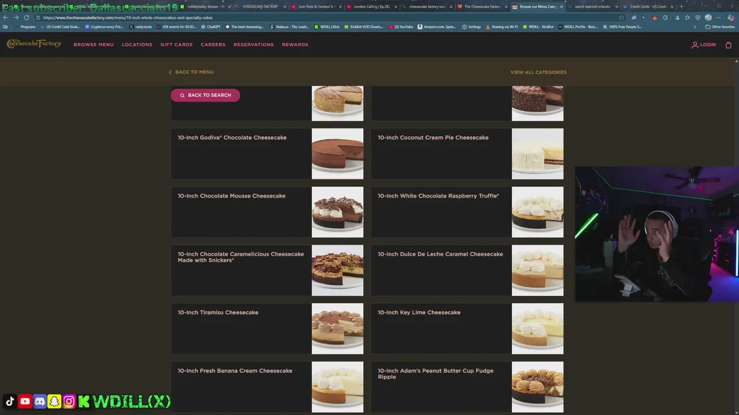Click the site address bar URL
Viewport: 739px width, 415px height.
[x=128, y=17]
